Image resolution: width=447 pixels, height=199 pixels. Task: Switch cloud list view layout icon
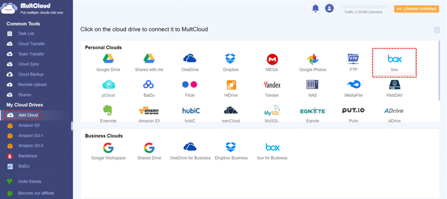pyautogui.click(x=437, y=30)
